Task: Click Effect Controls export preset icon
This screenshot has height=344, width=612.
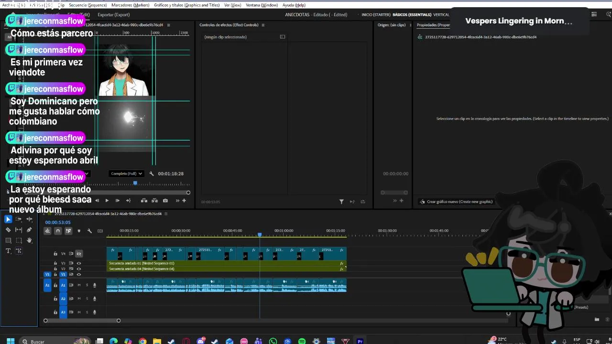Action: (363, 202)
